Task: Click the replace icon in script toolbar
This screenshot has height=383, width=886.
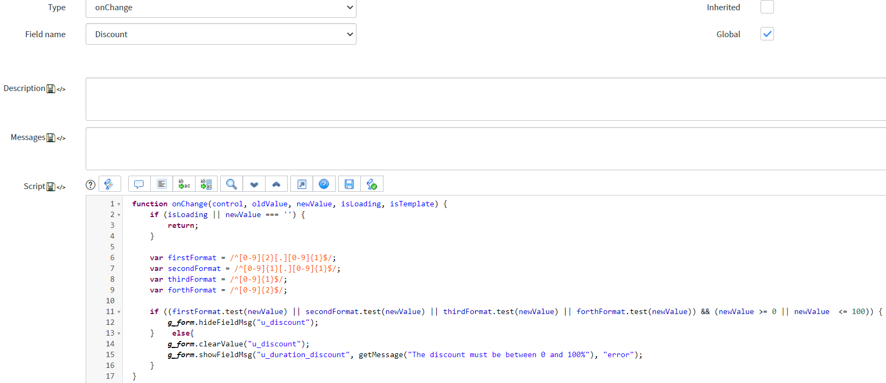Action: [184, 184]
